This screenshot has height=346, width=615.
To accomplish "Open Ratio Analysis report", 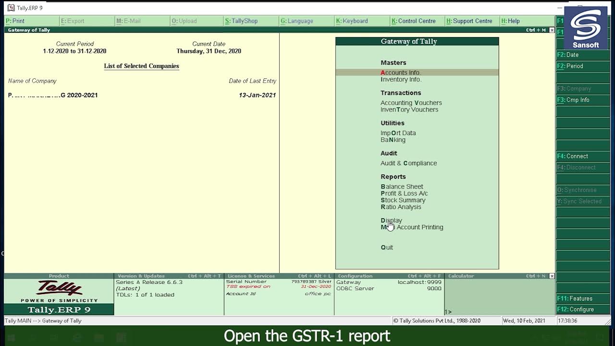I will [401, 207].
